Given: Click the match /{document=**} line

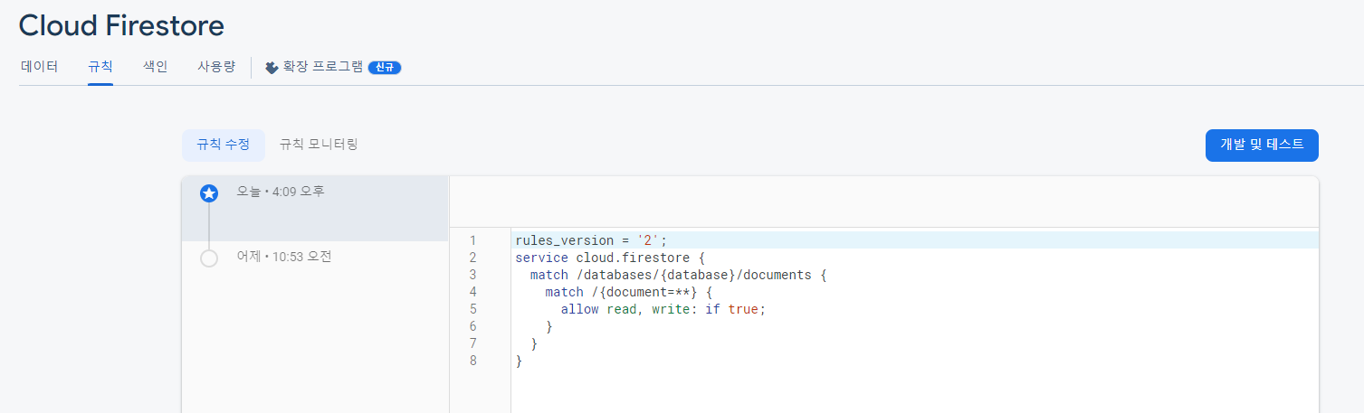Looking at the screenshot, I should (x=629, y=292).
